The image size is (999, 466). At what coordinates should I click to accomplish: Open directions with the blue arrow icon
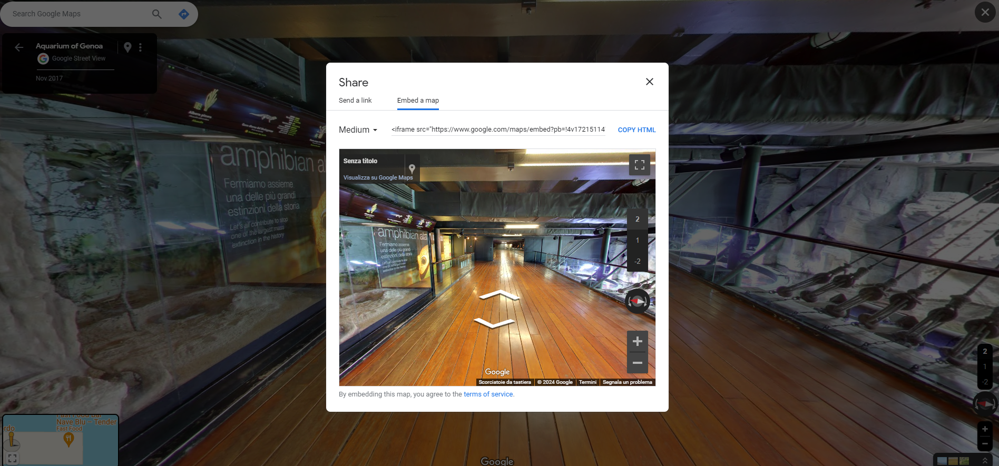pos(183,14)
